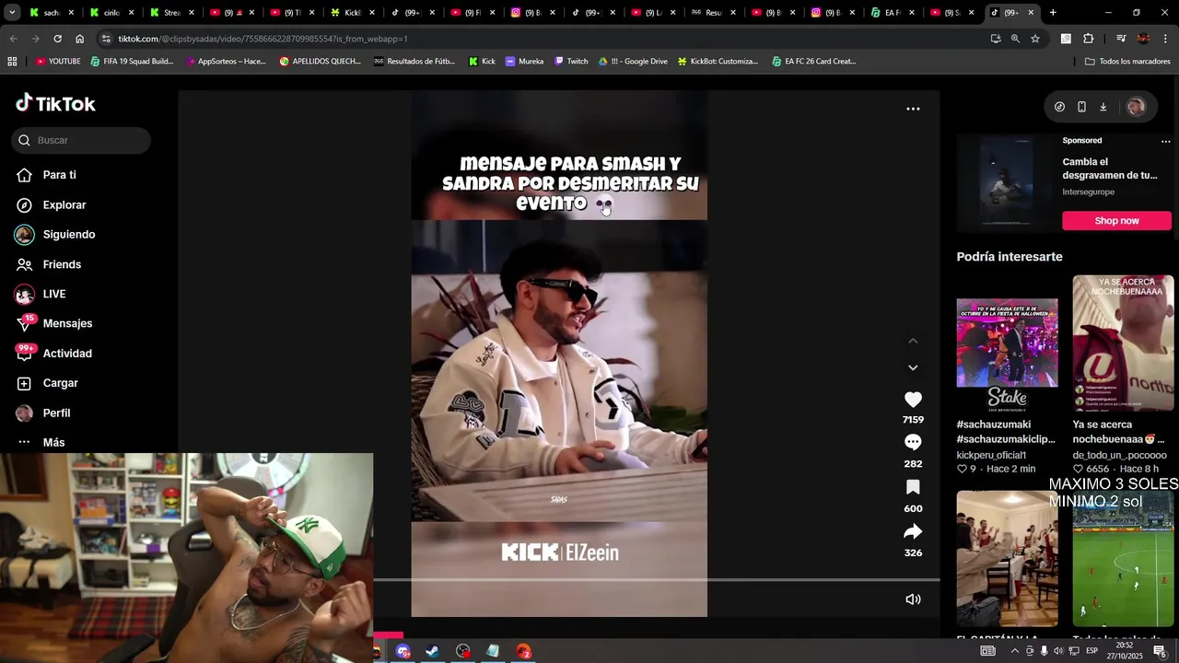The height and width of the screenshot is (663, 1179).
Task: Open the apps grid in bookmarks bar
Action: [12, 61]
